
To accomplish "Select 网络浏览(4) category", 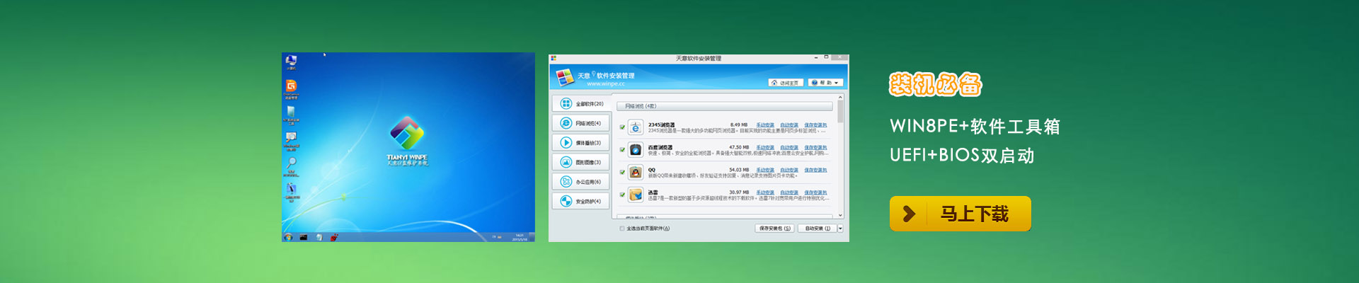I will 580,123.
